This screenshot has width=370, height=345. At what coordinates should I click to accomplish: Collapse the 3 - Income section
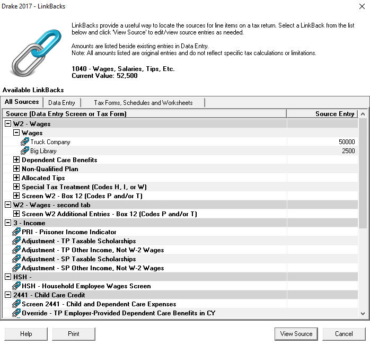click(x=8, y=223)
